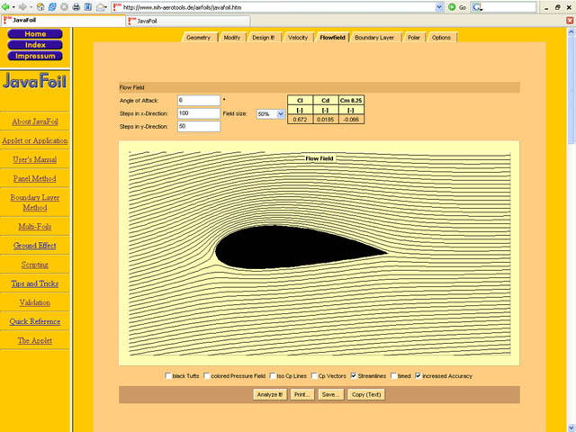Open the Forward button history dropdown arrow

(30, 7)
